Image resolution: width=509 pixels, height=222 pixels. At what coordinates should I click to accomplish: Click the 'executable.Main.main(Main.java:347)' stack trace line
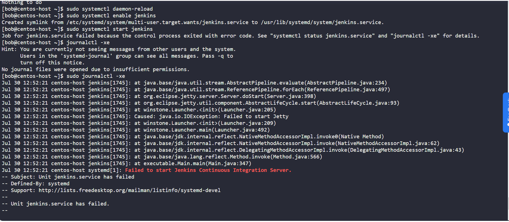pos(197,163)
